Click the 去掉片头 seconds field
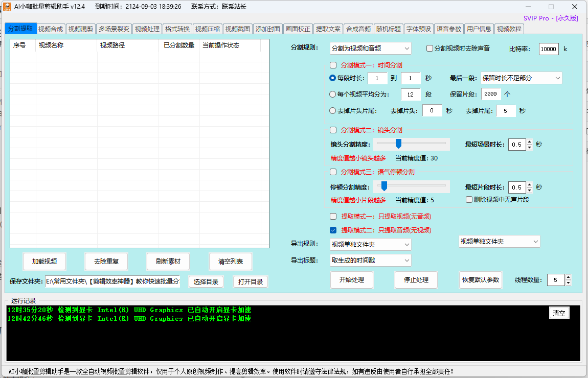 (x=432, y=110)
